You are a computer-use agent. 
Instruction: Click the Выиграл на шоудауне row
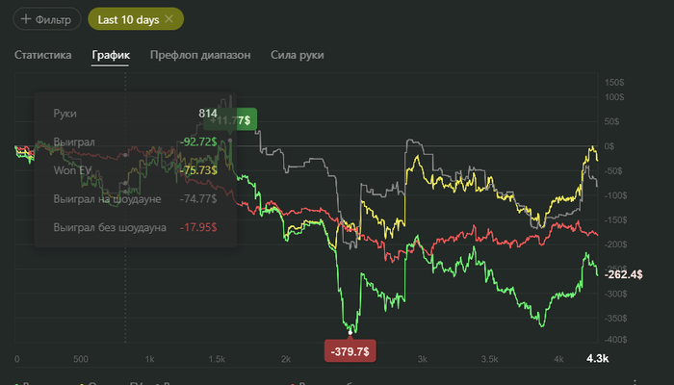(135, 199)
